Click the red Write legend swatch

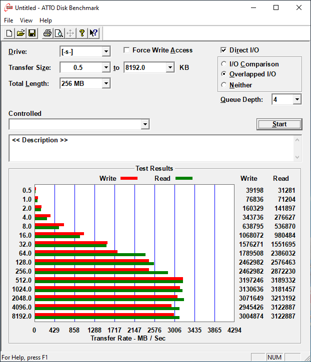[128, 178]
